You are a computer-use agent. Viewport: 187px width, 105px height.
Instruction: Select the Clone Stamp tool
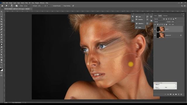pyautogui.click(x=1, y=34)
